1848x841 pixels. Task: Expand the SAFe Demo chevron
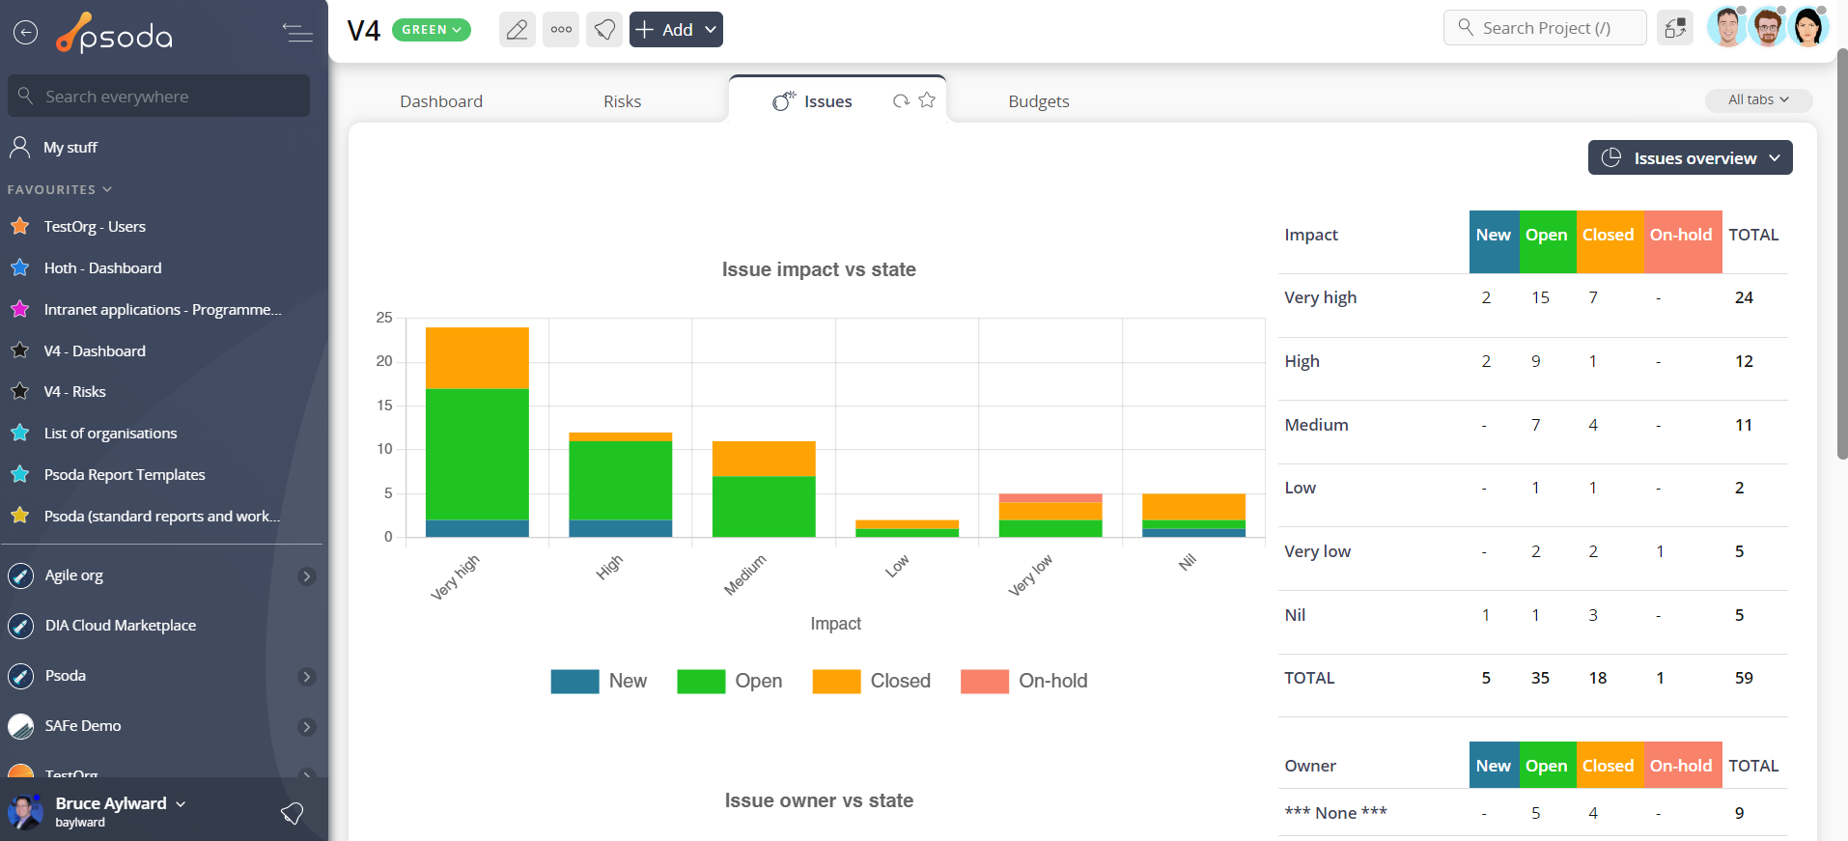[x=307, y=727]
